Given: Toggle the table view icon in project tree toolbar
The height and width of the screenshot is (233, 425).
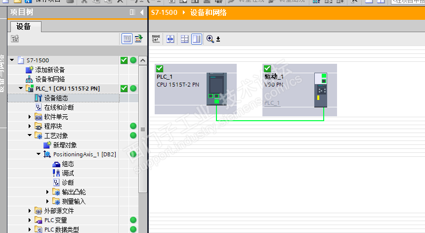Looking at the screenshot, I should [x=127, y=39].
